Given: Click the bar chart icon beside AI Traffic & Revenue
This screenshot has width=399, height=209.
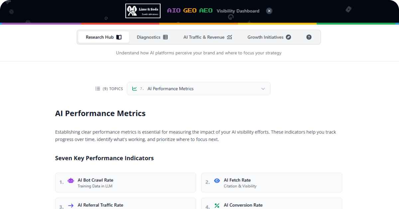Looking at the screenshot, I should point(229,37).
